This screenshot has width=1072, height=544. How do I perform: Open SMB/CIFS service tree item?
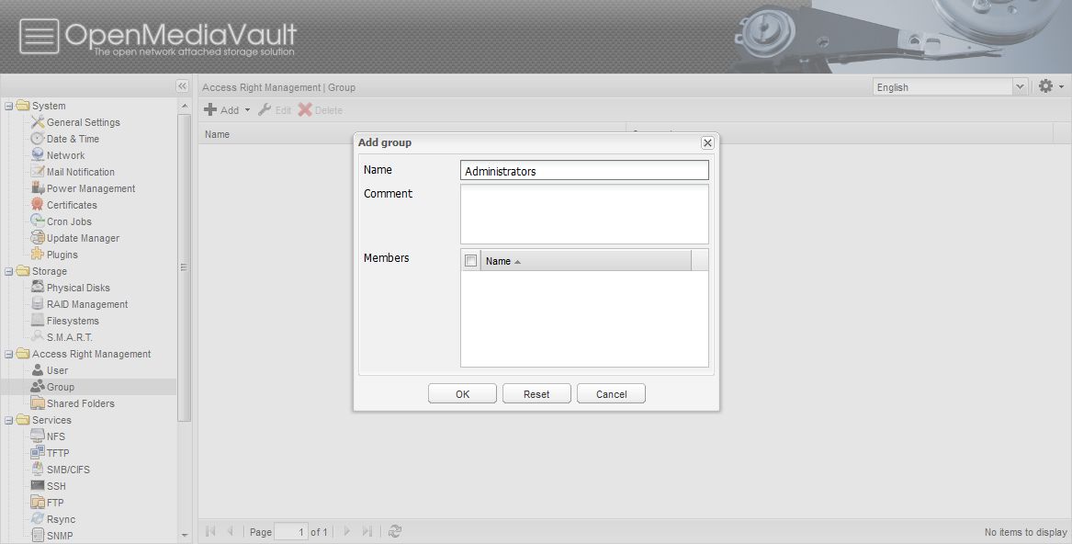pyautogui.click(x=68, y=470)
